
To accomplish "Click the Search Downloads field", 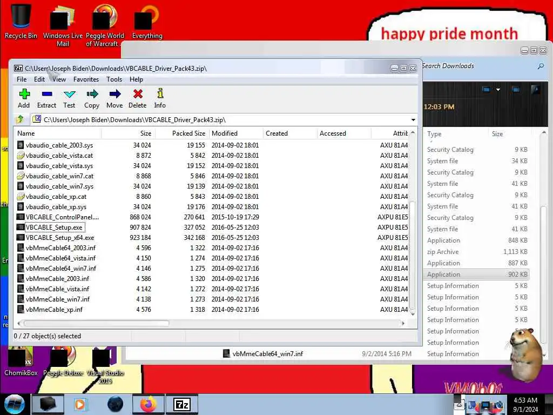I will (478, 66).
